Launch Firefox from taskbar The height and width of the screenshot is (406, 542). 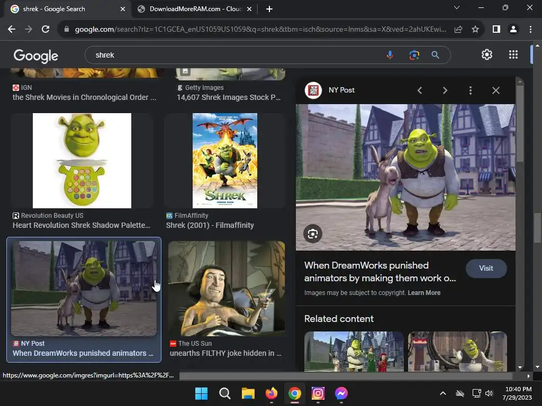[272, 393]
